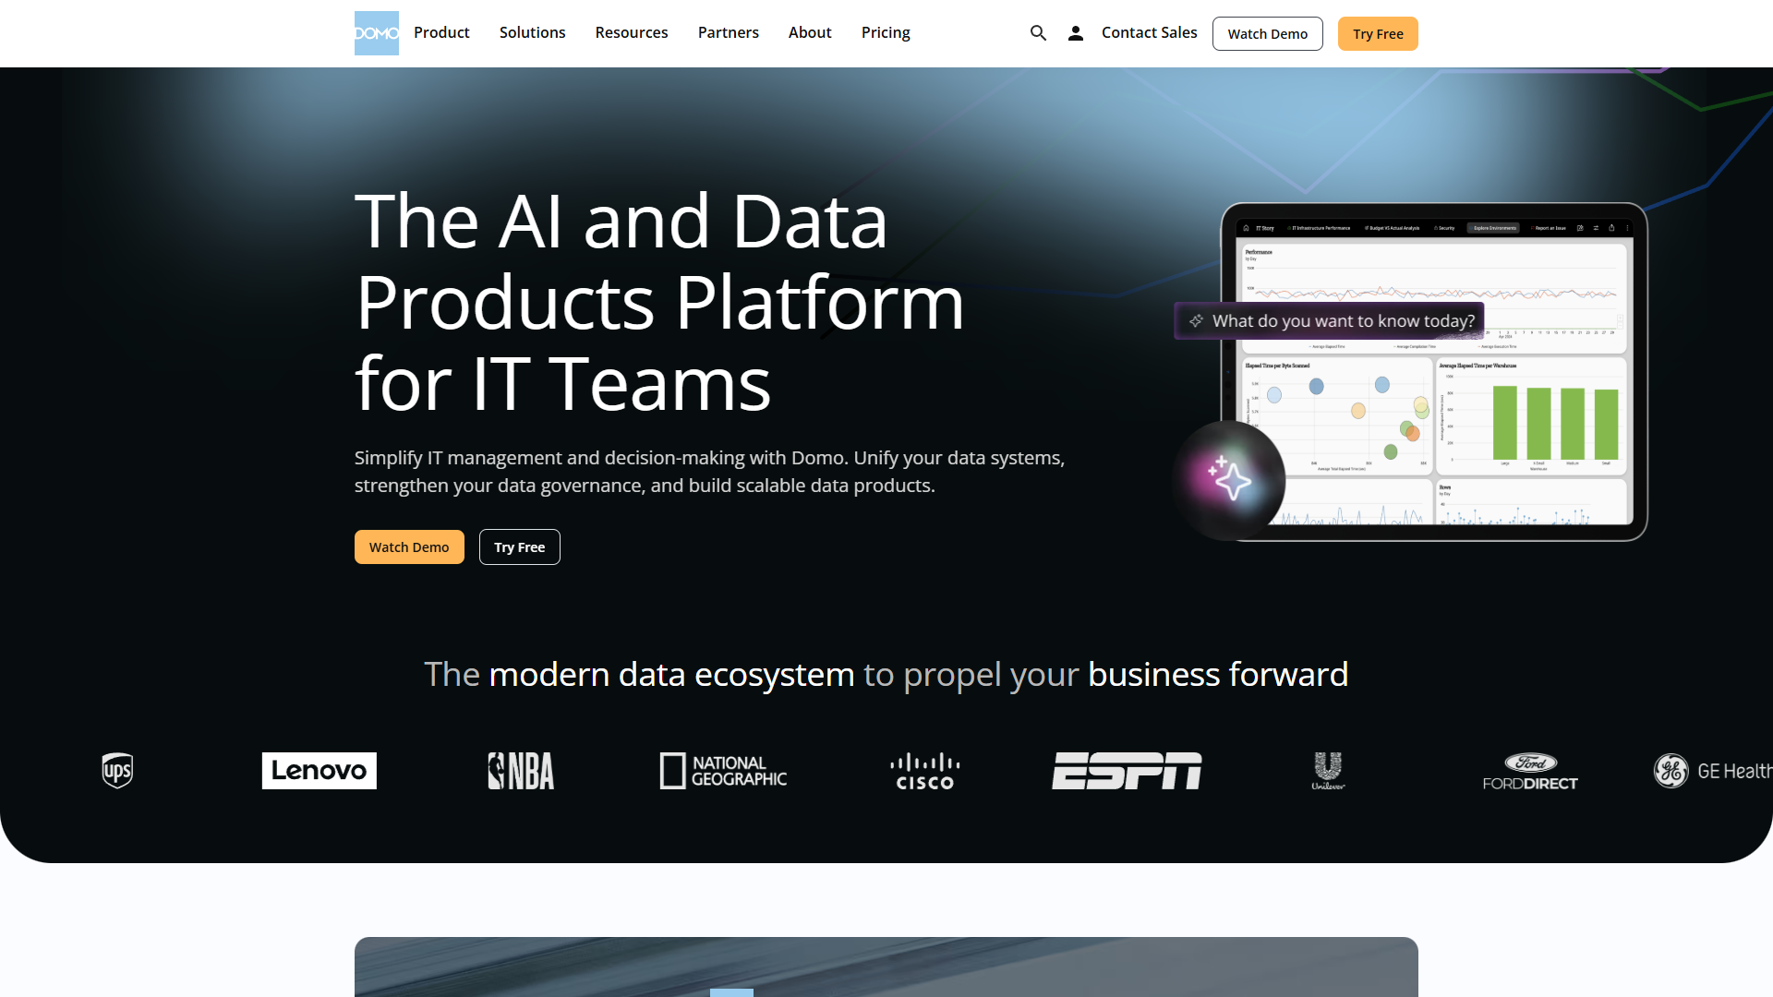Click the 'What do you want to know today?' prompt

coord(1330,320)
